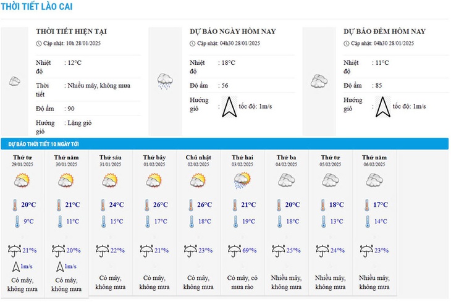Click the rain cloud icon for today's forecast
451x302 pixels.
point(165,81)
